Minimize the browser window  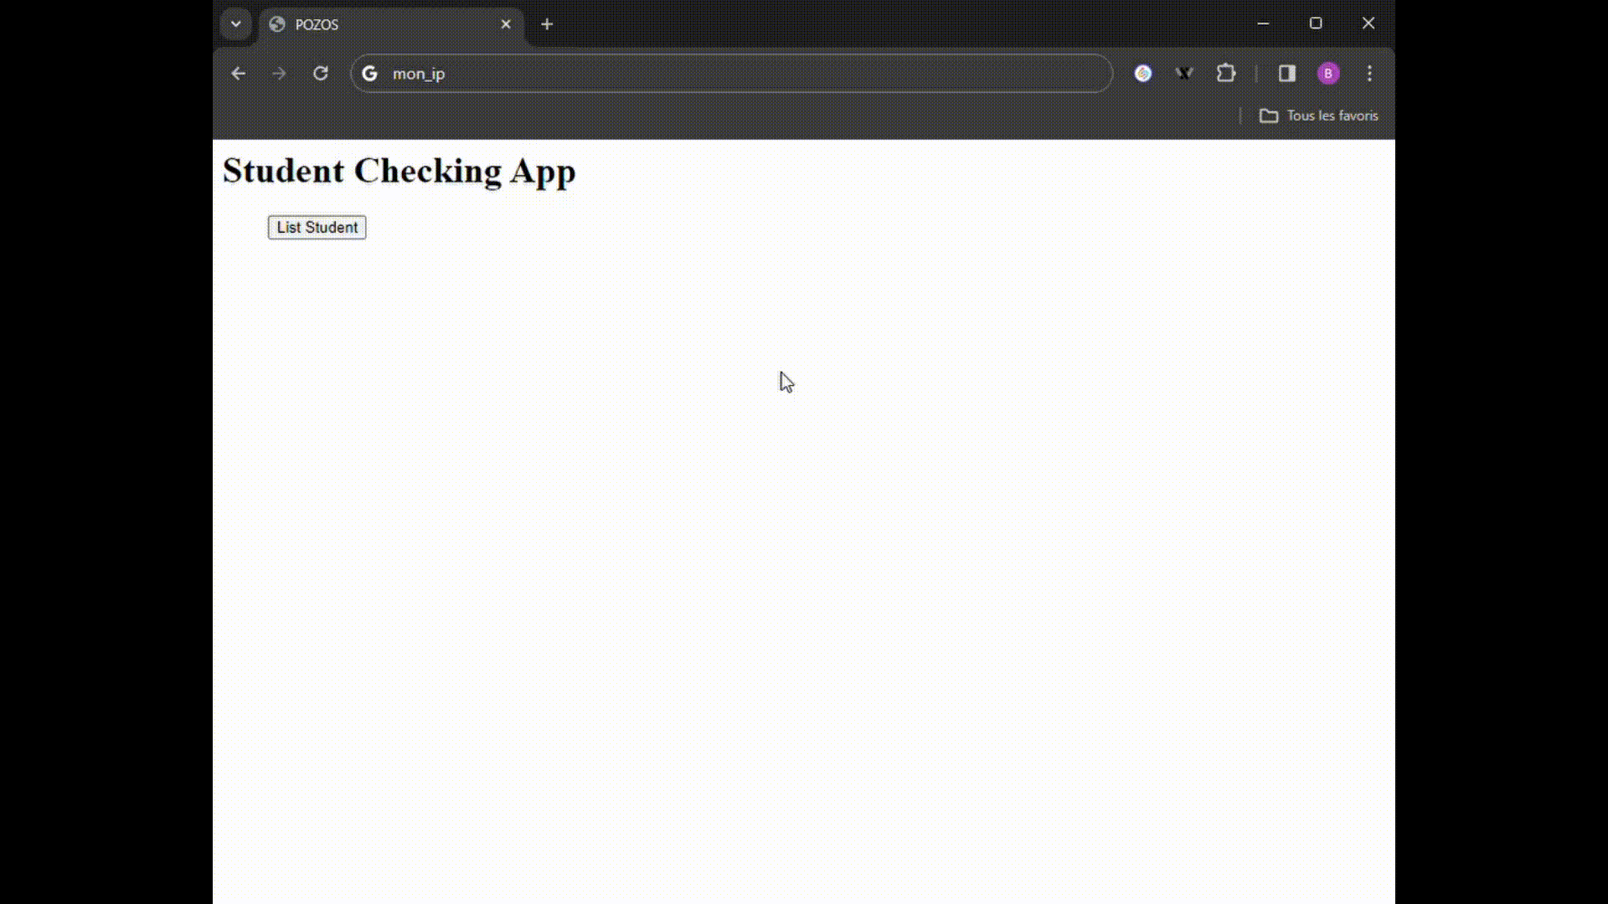pos(1263,23)
